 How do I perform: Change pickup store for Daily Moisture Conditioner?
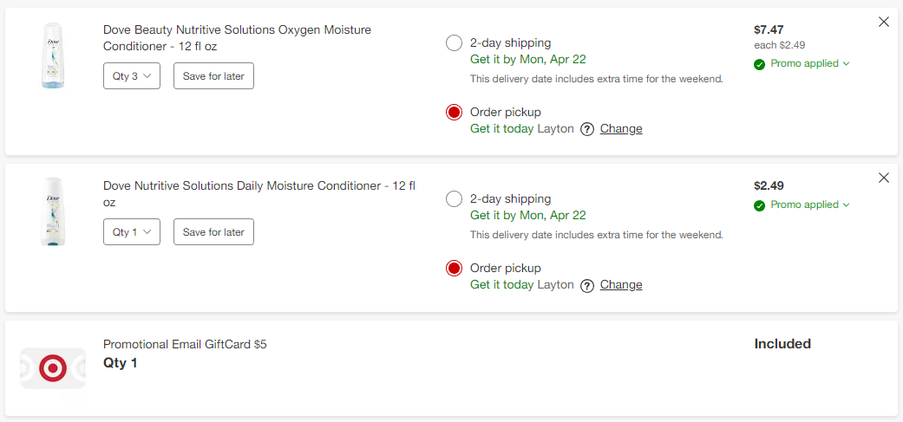pos(621,285)
